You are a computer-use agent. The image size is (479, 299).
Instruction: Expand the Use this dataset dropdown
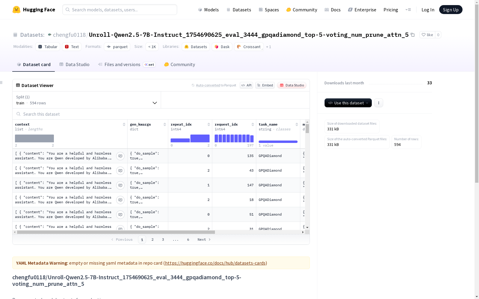pos(348,103)
